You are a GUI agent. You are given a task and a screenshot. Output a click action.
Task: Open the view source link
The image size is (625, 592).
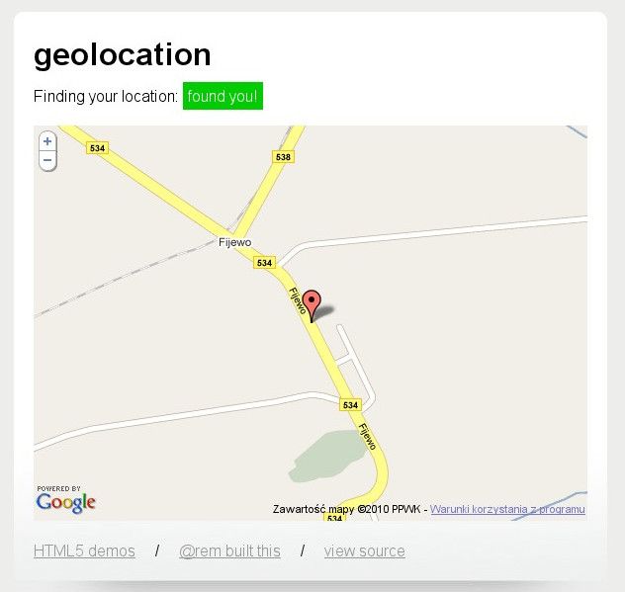point(365,550)
